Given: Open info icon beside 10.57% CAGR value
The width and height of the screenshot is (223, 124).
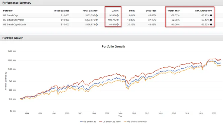Looking at the screenshot, I should [118, 19].
